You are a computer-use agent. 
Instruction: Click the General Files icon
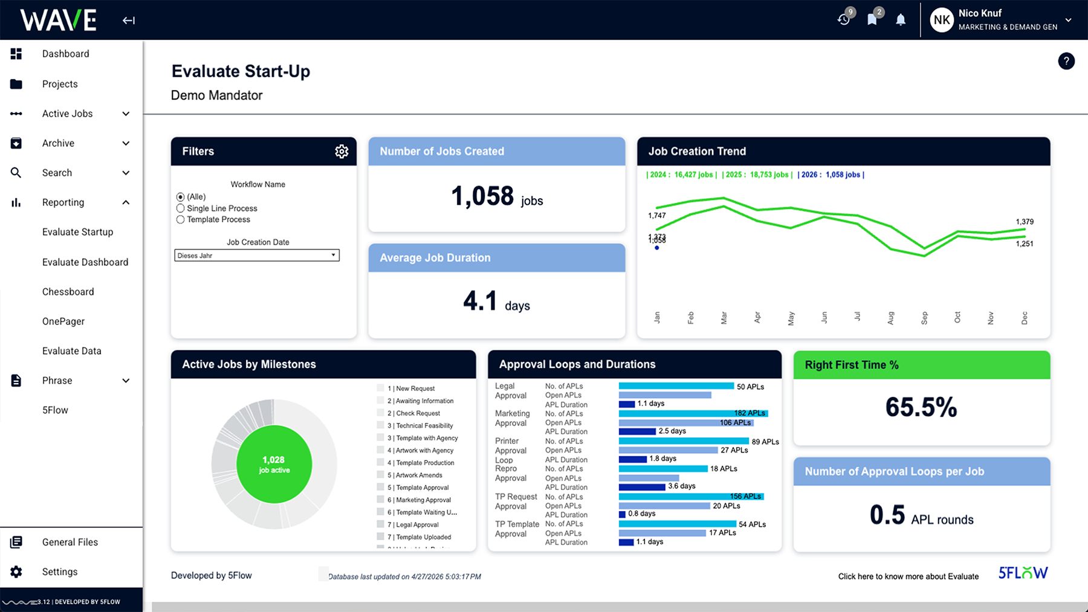[16, 542]
